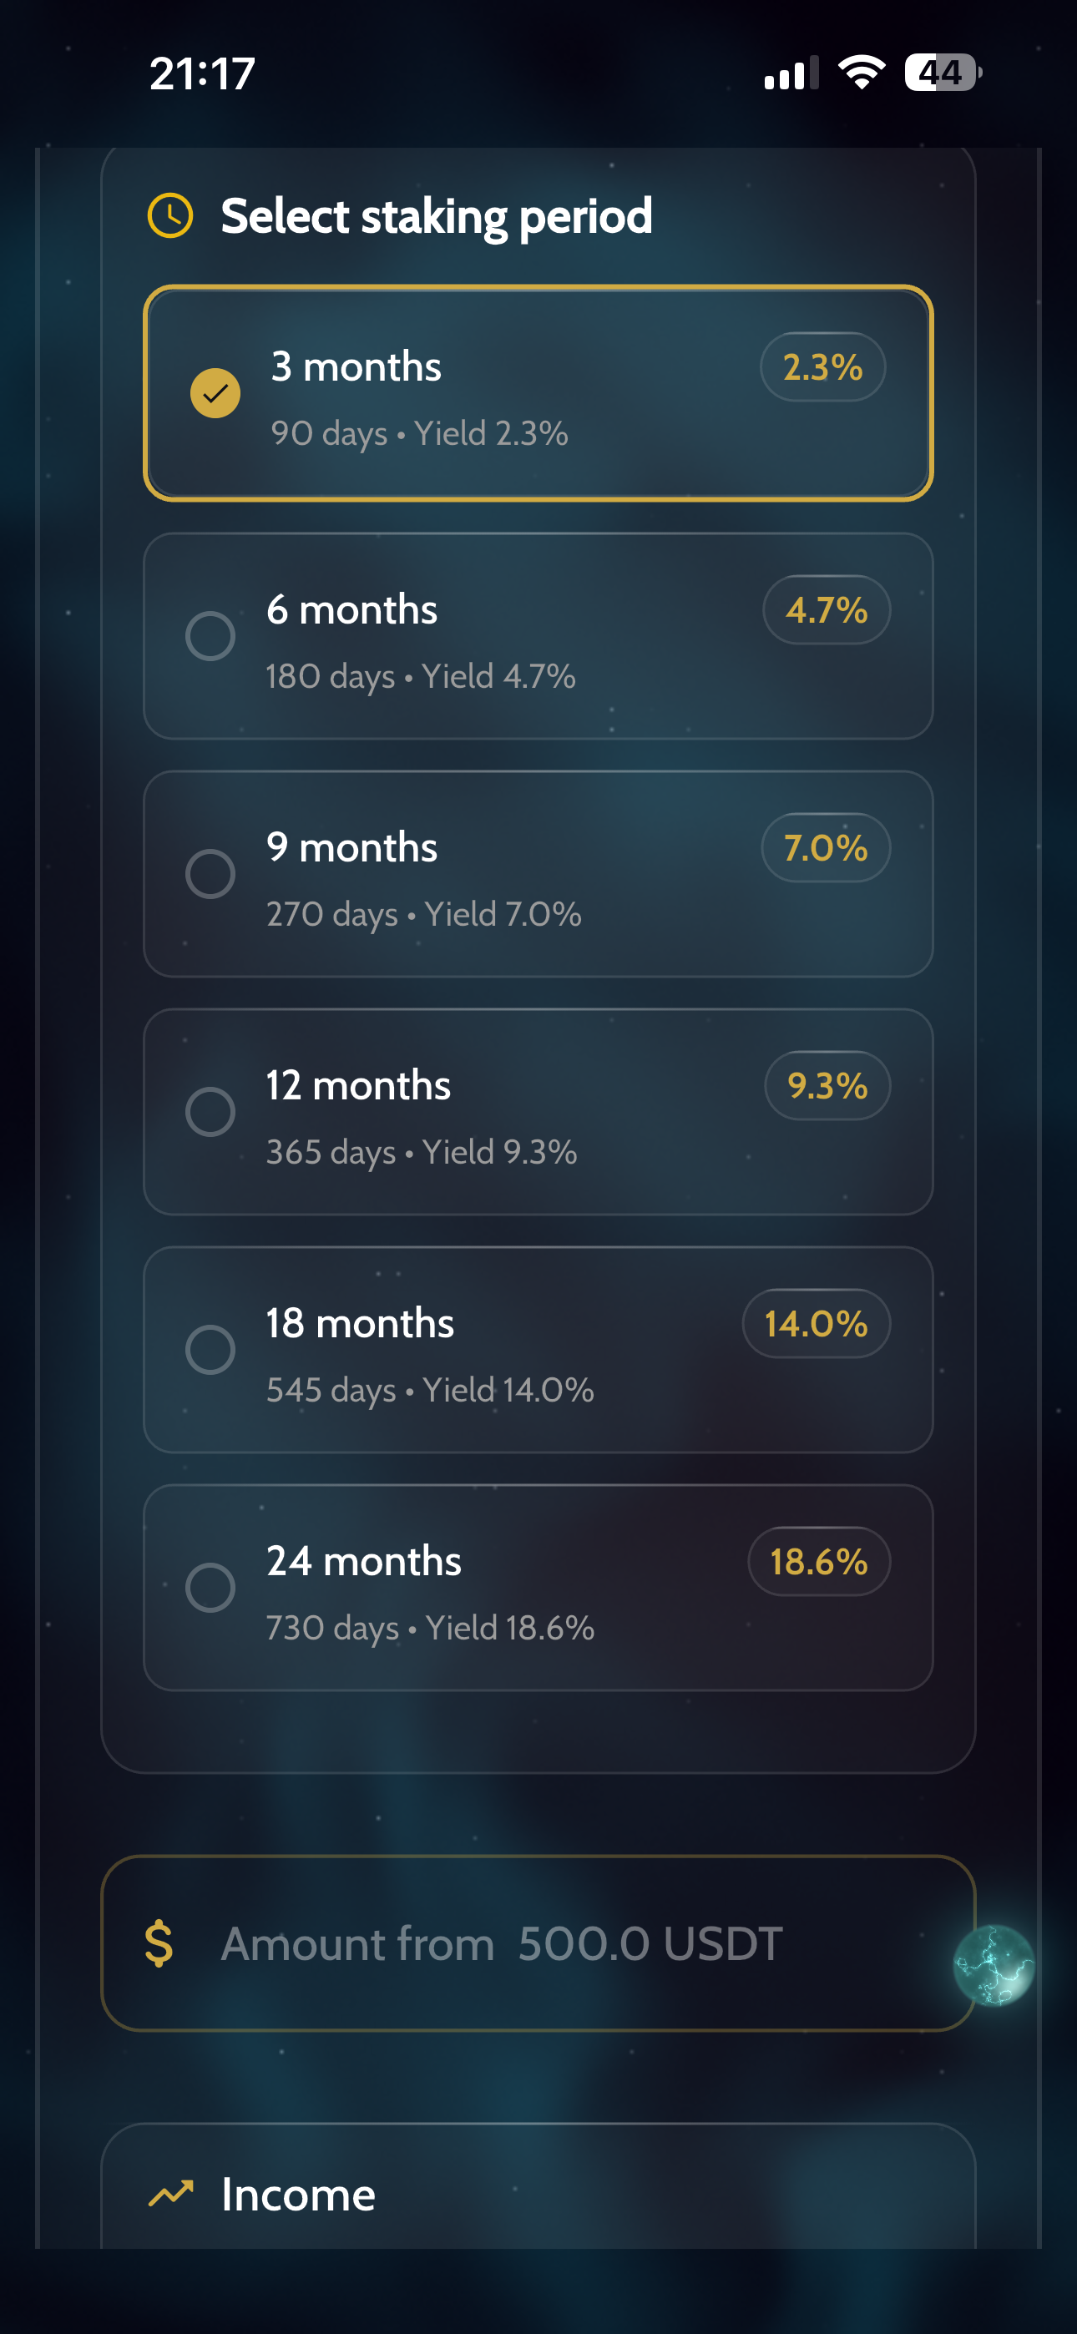Choose the 12 months radio button
The image size is (1077, 2334).
[210, 1112]
